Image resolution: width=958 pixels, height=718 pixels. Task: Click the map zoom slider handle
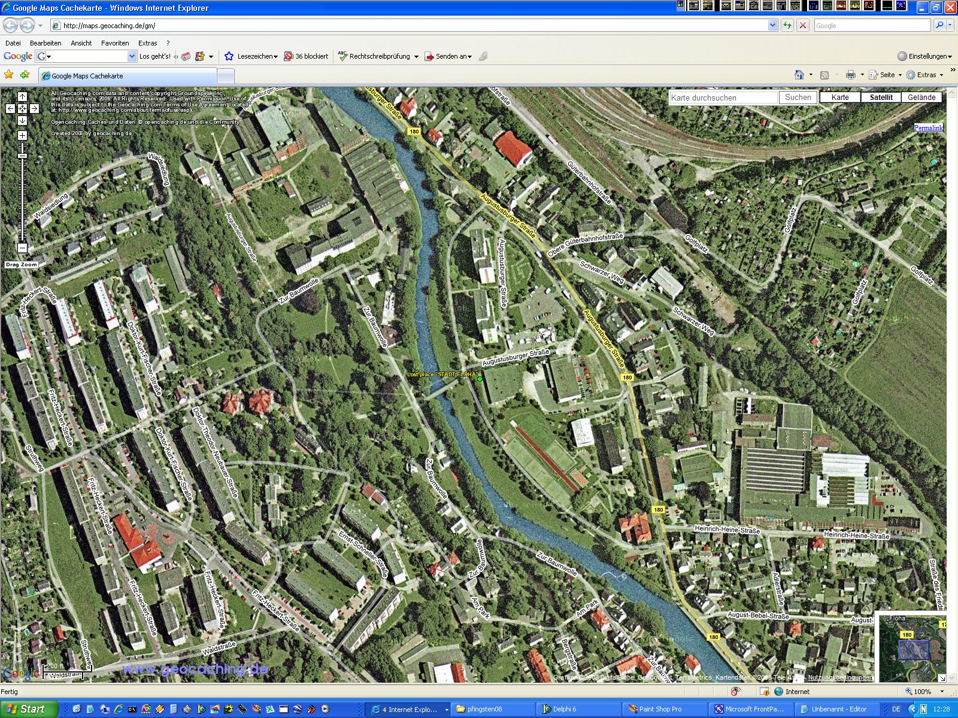pyautogui.click(x=22, y=156)
